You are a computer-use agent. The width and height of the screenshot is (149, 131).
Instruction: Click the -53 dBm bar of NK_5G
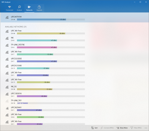[35, 89]
